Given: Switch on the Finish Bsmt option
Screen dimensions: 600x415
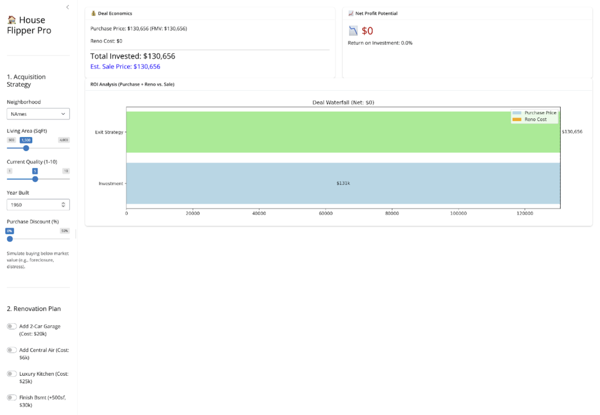Looking at the screenshot, I should 12,397.
